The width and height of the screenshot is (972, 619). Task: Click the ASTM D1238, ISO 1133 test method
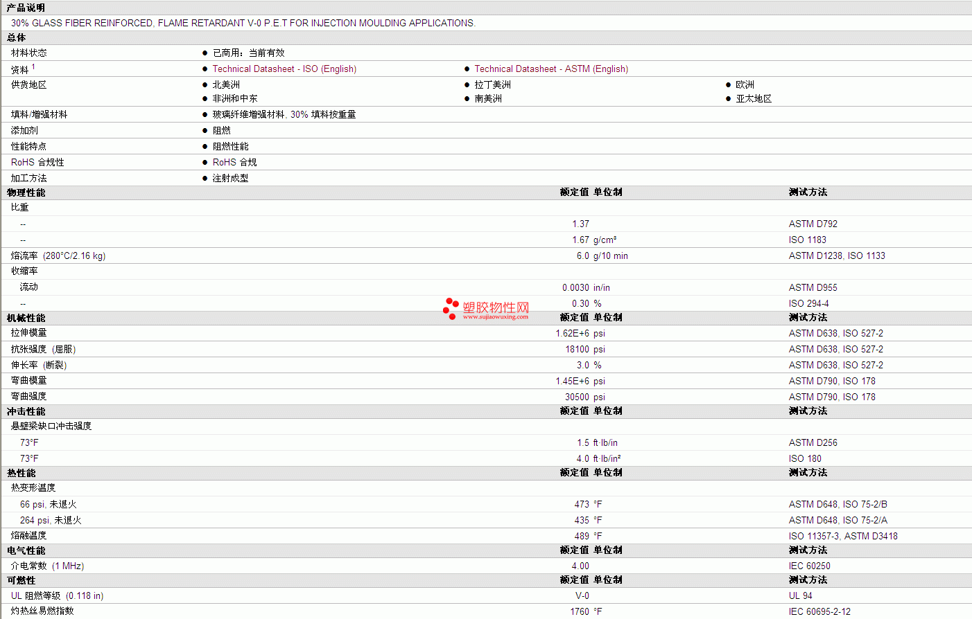[x=837, y=255]
